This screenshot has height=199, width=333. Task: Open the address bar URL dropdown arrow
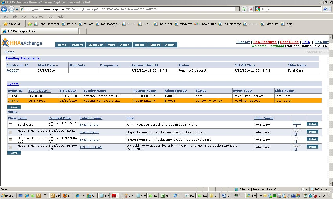[x=237, y=9]
